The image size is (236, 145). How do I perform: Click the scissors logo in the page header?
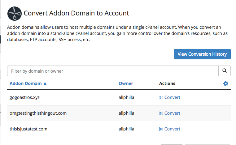coord(15,13)
